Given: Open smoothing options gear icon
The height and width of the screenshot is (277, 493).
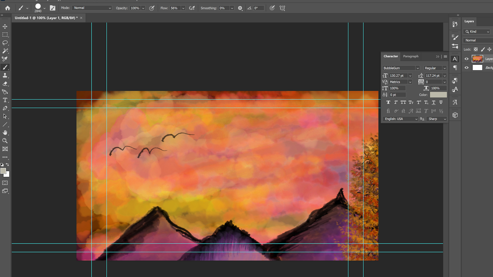Looking at the screenshot, I should coord(240,8).
